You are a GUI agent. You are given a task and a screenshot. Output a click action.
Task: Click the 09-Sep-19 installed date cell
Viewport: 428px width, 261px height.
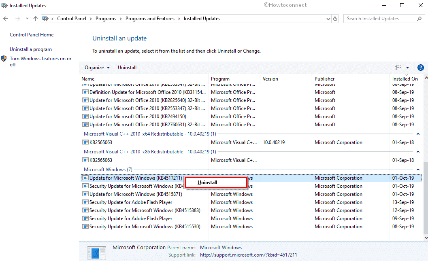[x=403, y=219]
